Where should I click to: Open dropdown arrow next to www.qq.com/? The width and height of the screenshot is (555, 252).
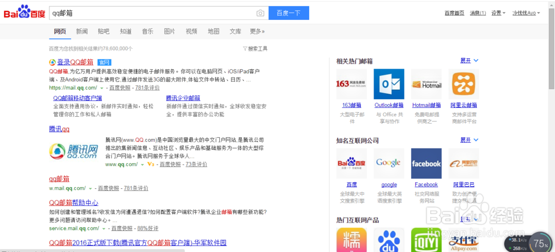point(142,164)
